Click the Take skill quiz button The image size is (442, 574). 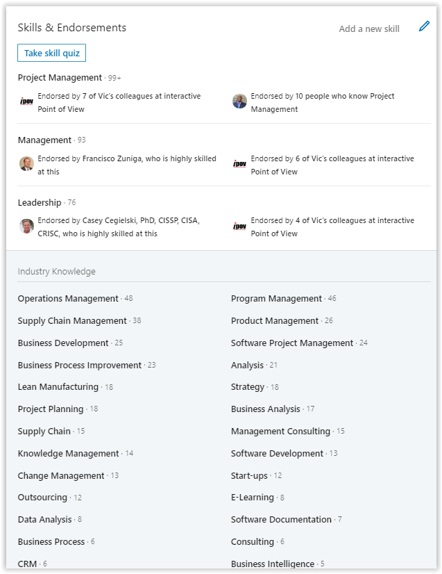51,53
